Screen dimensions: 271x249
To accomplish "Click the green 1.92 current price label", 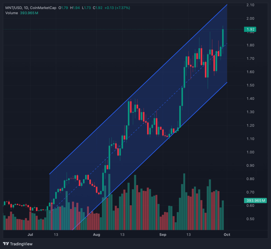I will (250, 29).
